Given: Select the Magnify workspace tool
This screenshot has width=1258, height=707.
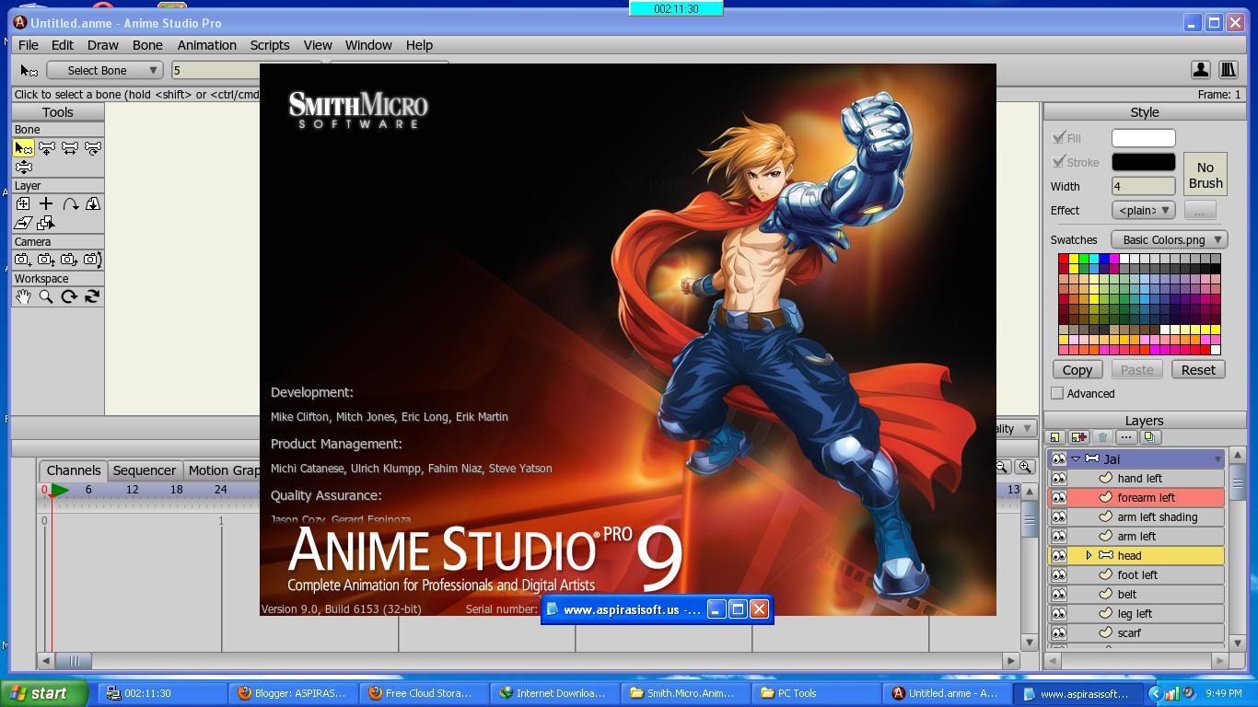Looking at the screenshot, I should (45, 296).
